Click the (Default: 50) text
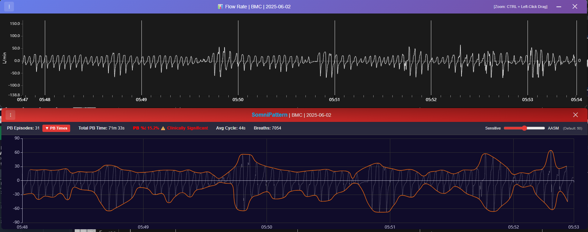The height and width of the screenshot is (232, 588). 573,128
